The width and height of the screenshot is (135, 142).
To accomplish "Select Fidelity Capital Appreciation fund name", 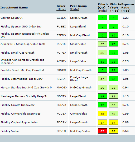I will click(19, 122).
